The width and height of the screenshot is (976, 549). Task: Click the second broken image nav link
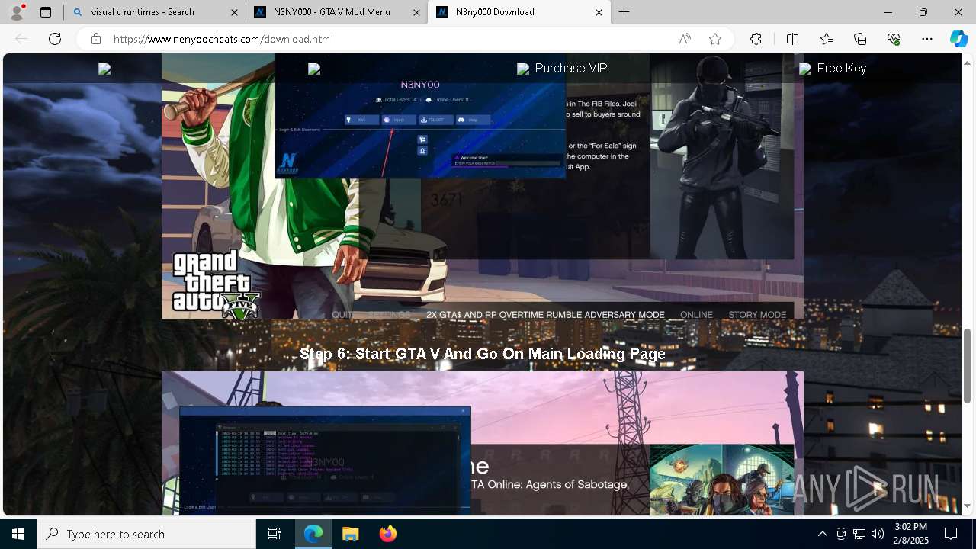tap(313, 69)
